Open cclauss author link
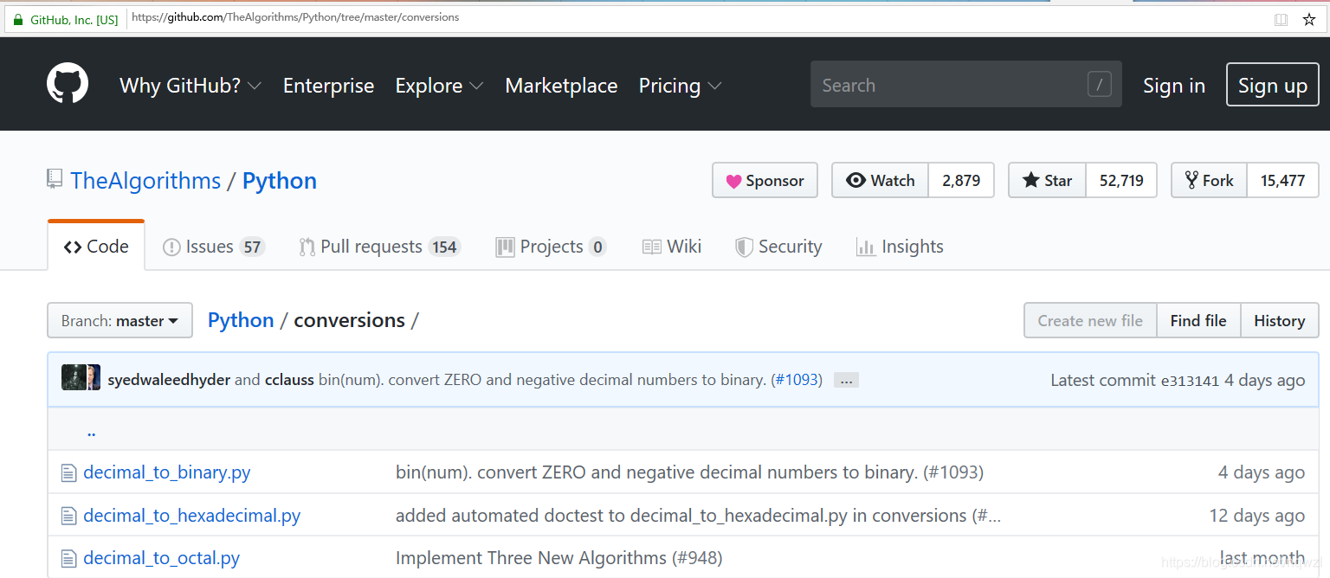The width and height of the screenshot is (1330, 578). tap(289, 380)
